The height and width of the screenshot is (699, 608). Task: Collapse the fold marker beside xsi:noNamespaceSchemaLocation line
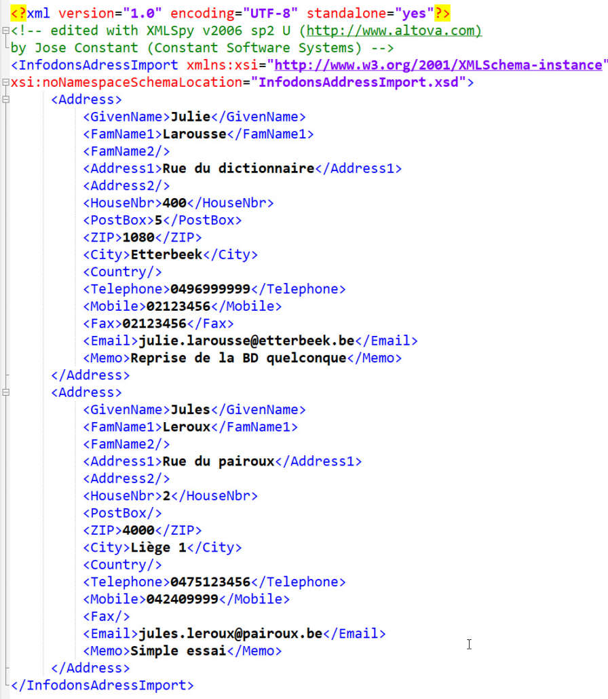click(x=6, y=83)
